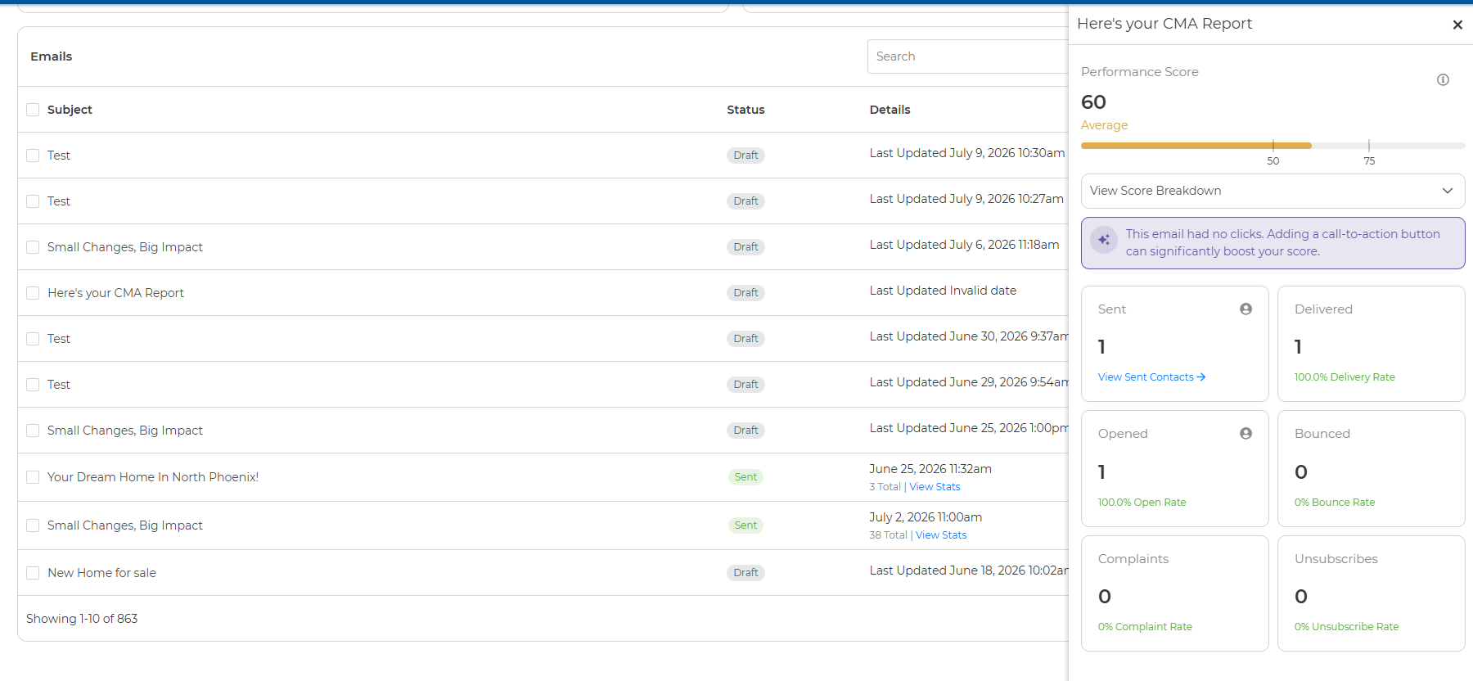1473x681 pixels.
Task: Click Last Updated Invalid date text
Action: (943, 291)
